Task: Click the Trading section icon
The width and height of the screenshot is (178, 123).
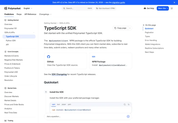Action: 5,121
